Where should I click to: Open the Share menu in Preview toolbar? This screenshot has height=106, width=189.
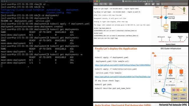click(110, 4)
